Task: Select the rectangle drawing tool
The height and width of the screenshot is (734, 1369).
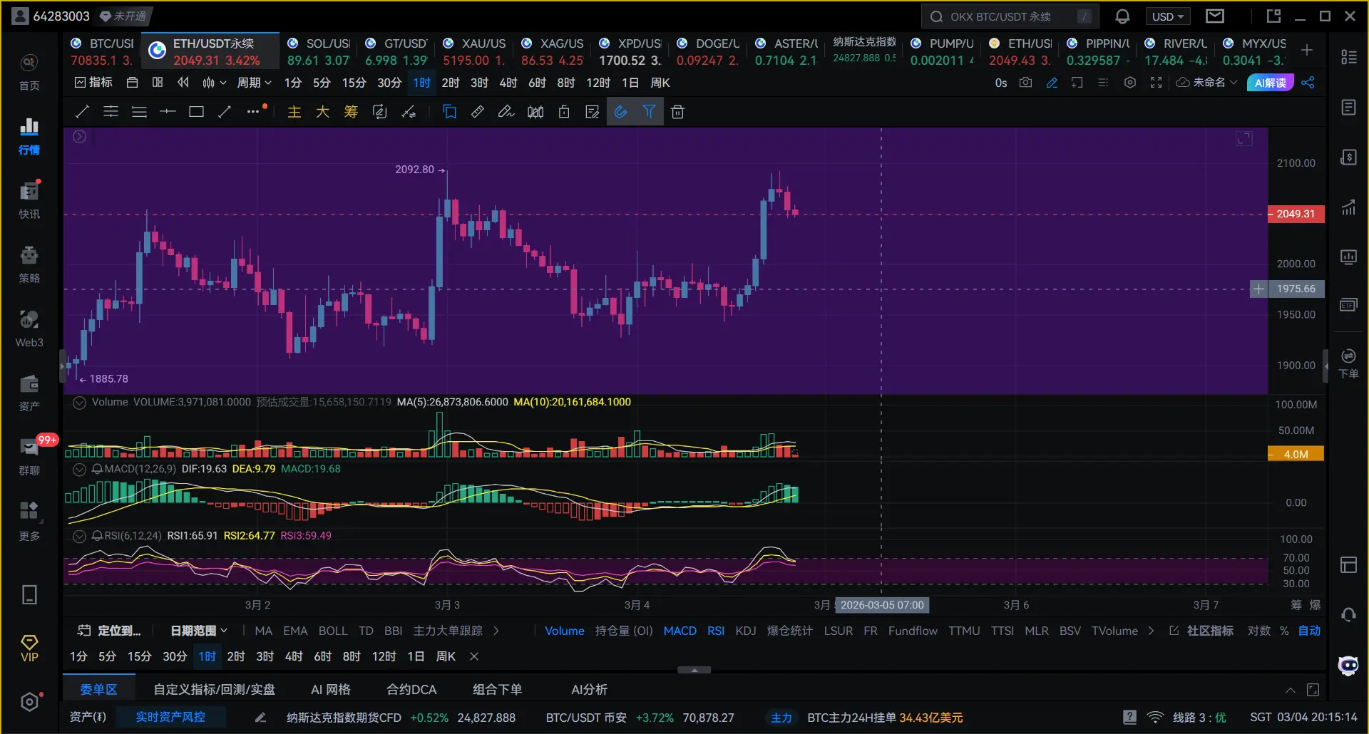Action: point(196,112)
